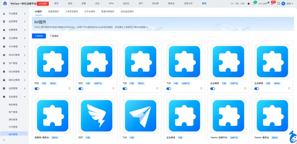297x144 pixels.
Task: Switch to the 配置采集插件 tab
Action: [108, 12]
